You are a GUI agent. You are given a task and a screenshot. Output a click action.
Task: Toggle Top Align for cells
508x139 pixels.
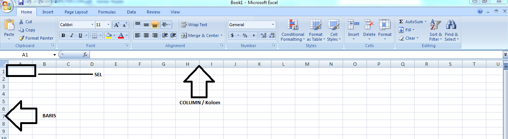pos(137,25)
